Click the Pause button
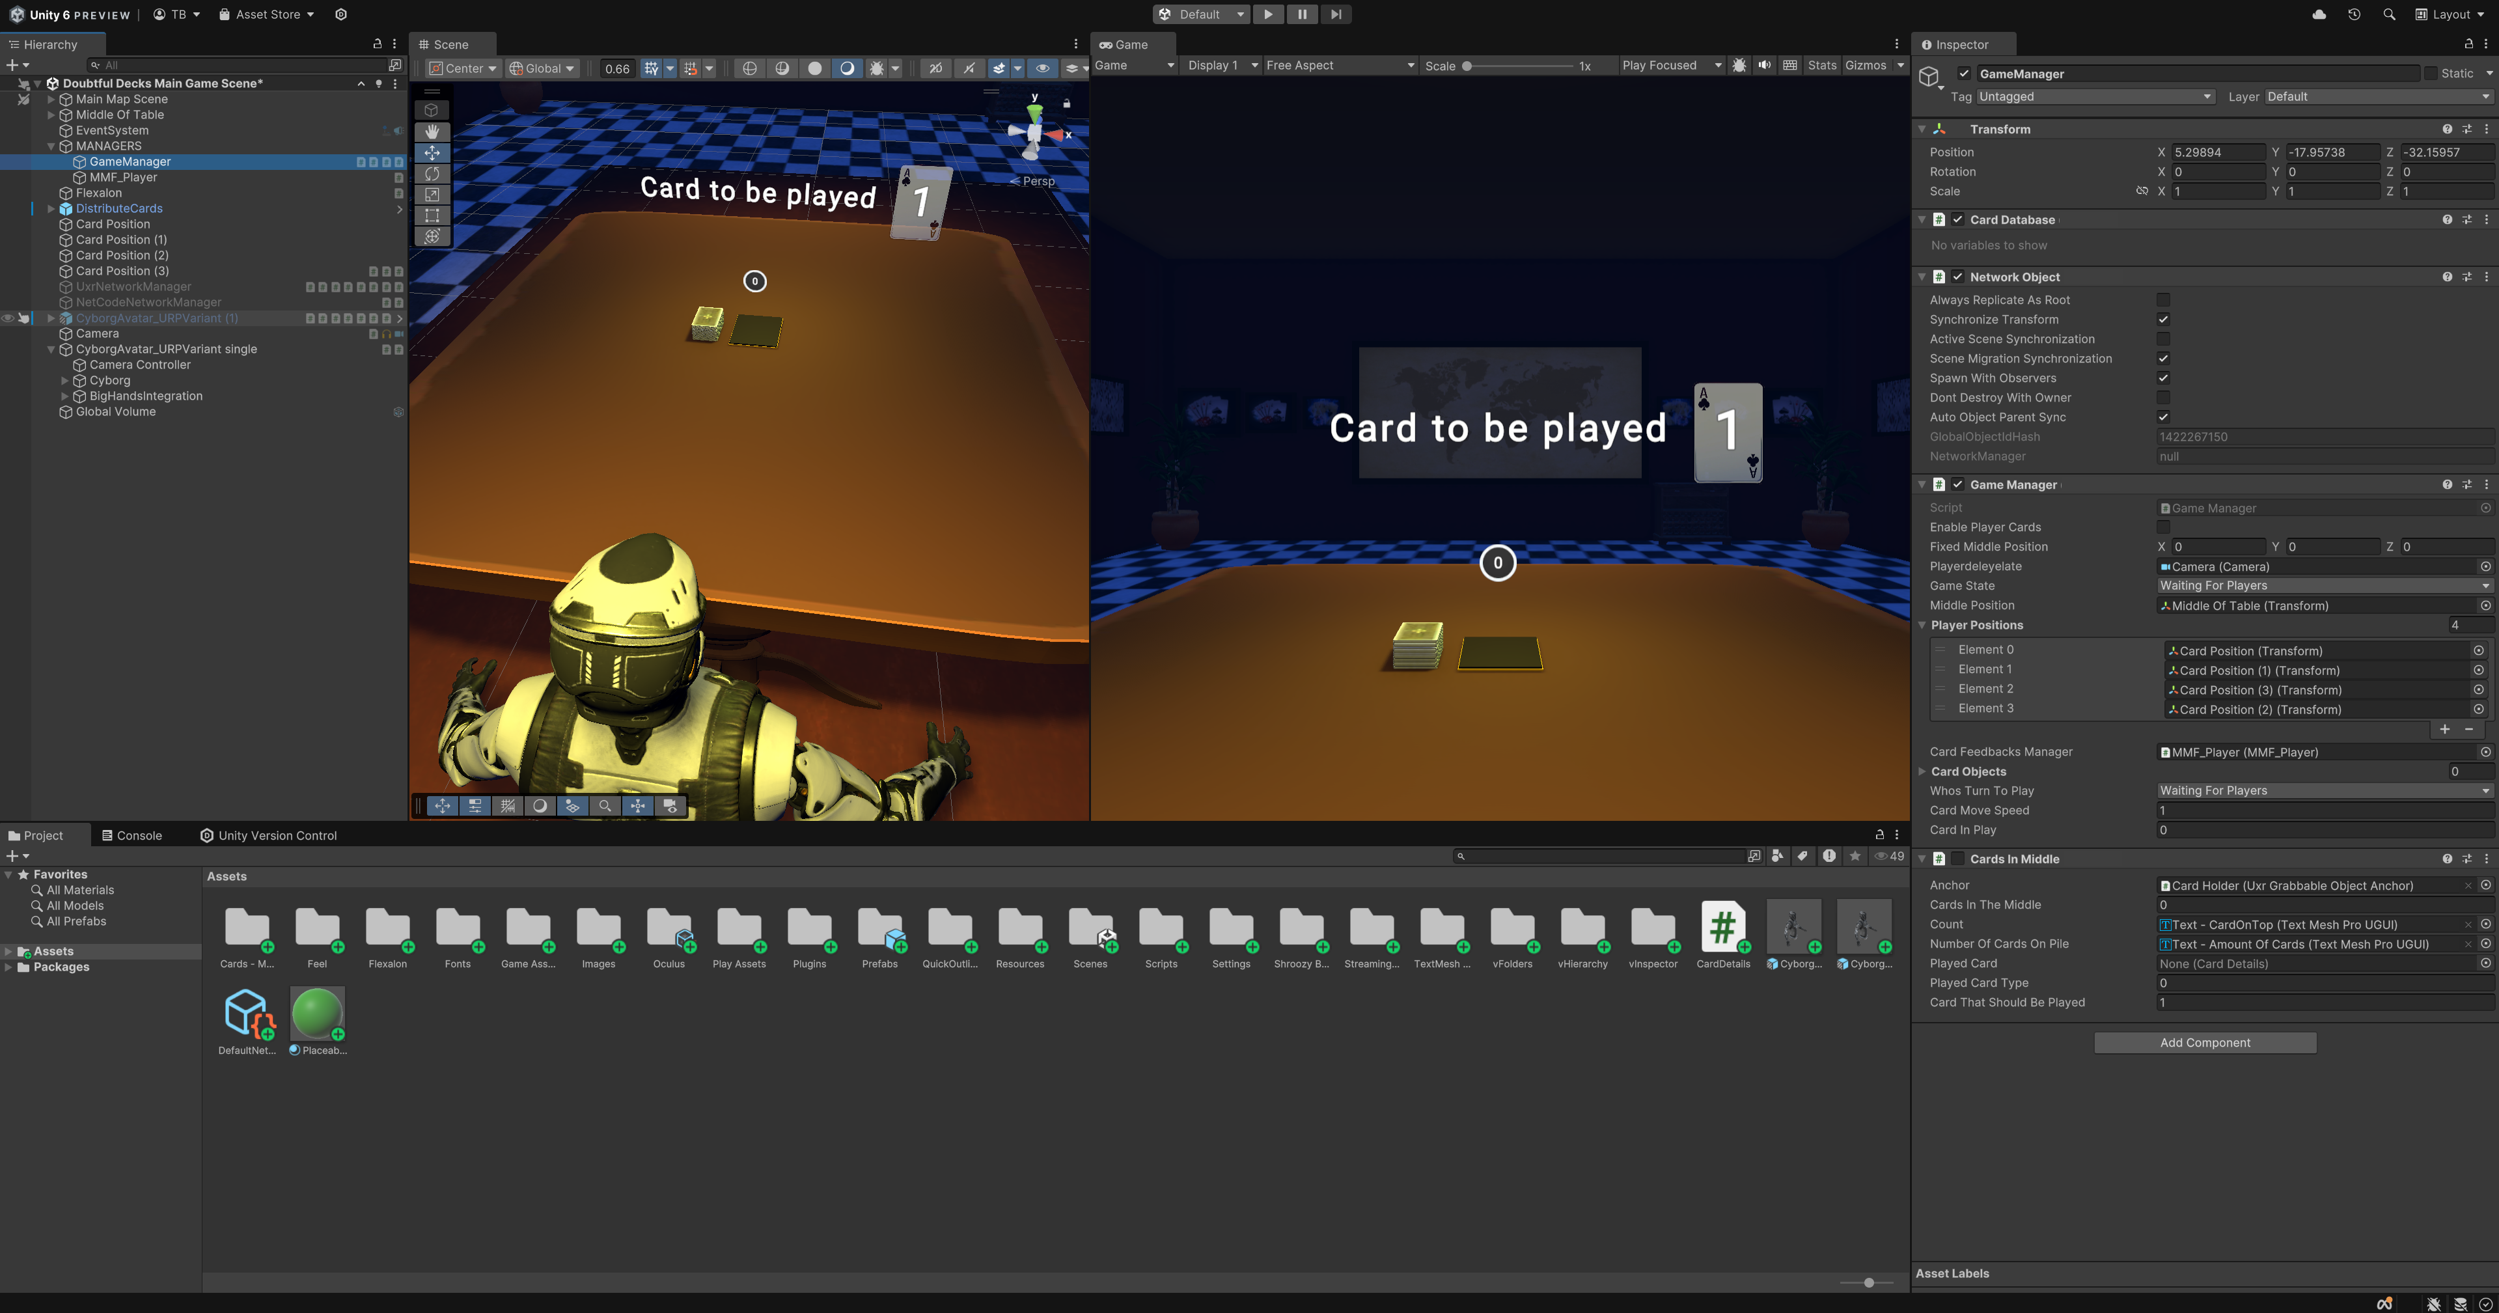Viewport: 2499px width, 1313px height. tap(1302, 14)
